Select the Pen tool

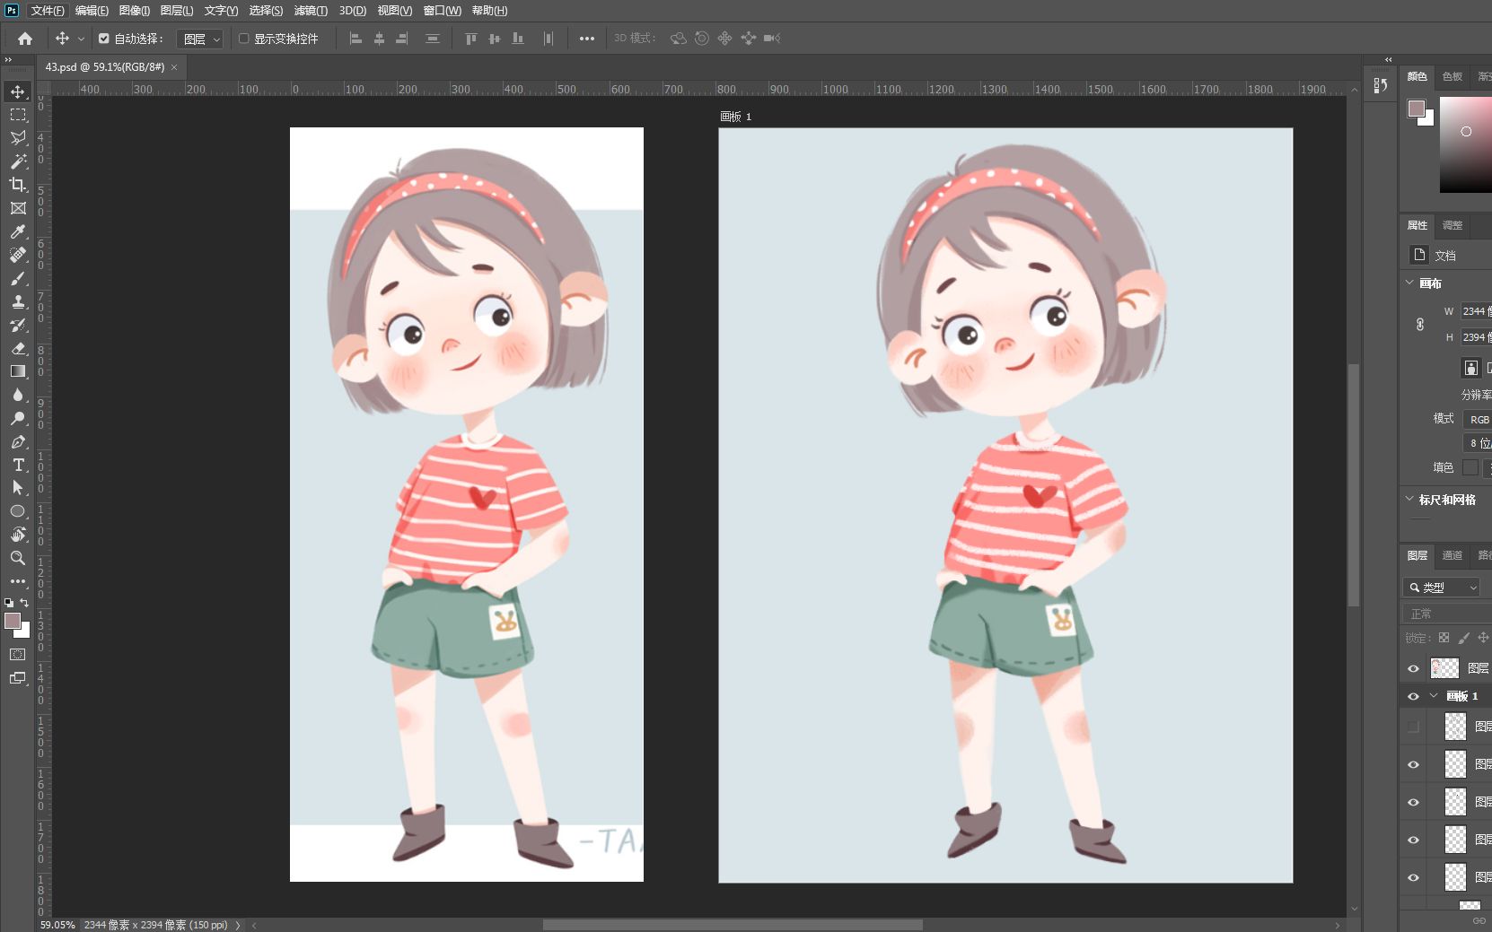point(18,441)
